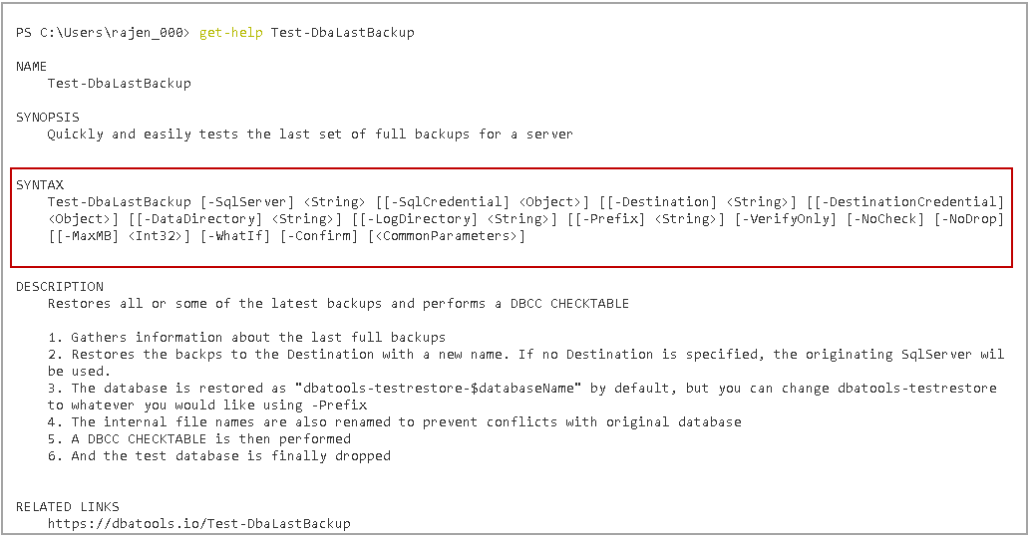Click the [-WhatIf] switch in syntax
This screenshot has width=1029, height=538.
coord(235,236)
